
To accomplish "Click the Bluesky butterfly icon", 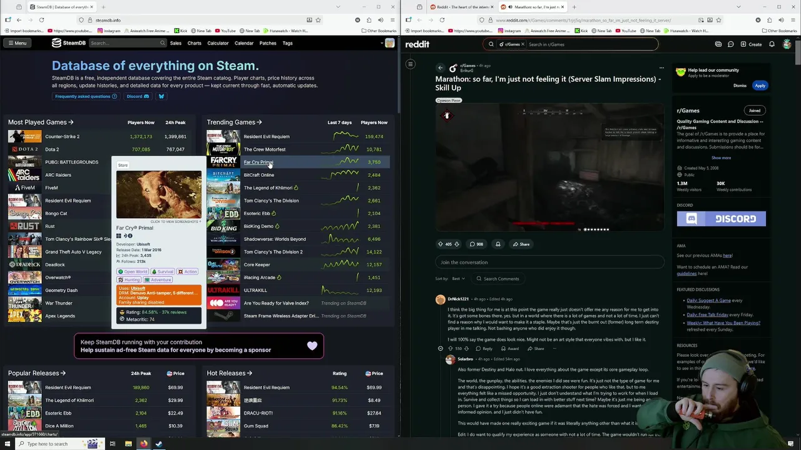I will point(161,96).
